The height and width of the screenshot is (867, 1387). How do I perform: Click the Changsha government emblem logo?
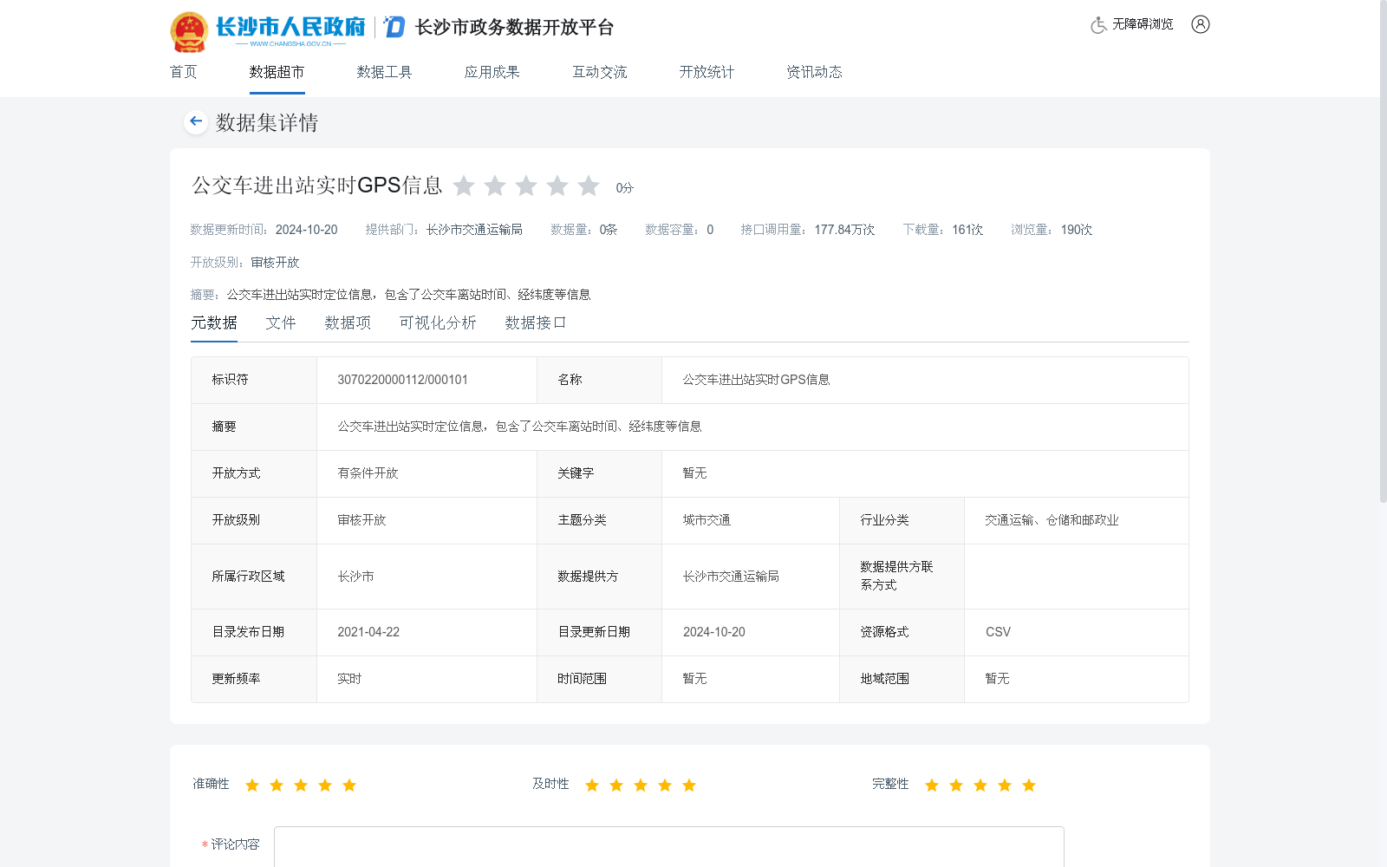pyautogui.click(x=189, y=32)
